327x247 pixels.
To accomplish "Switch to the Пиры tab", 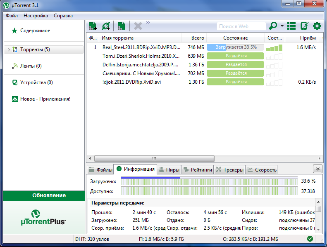I will [169, 170].
